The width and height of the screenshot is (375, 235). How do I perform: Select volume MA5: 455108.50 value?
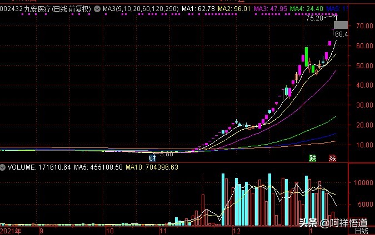[98, 167]
